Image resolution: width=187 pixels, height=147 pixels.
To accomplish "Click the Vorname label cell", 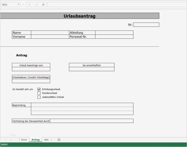I will (x=22, y=37).
